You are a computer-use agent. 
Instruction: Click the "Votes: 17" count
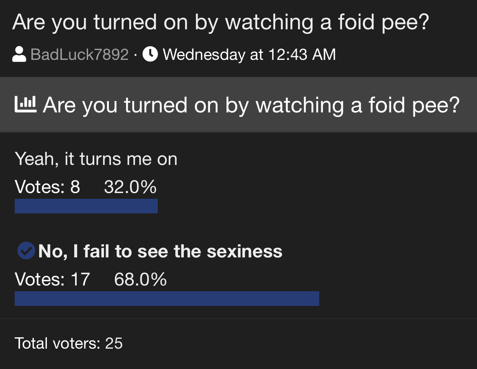click(52, 280)
